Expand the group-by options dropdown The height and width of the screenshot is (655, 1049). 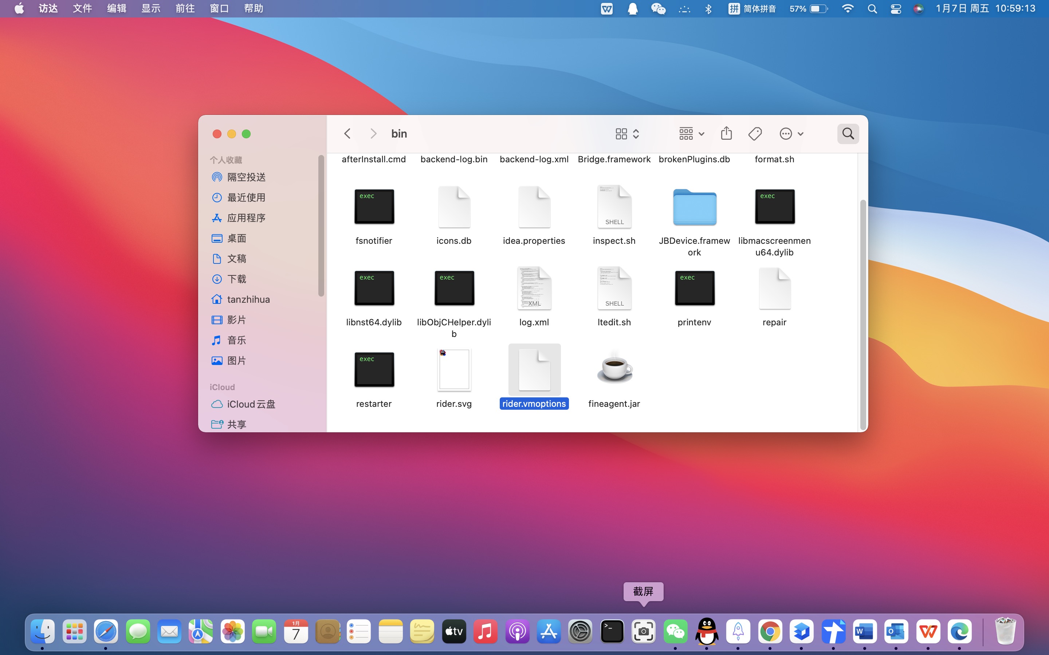(691, 134)
